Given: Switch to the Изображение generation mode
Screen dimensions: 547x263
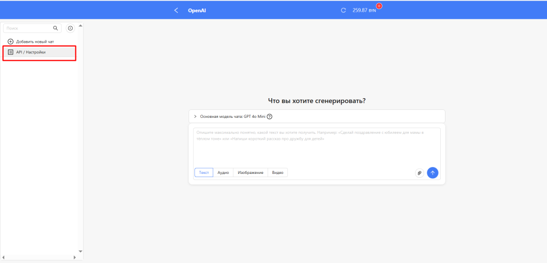Looking at the screenshot, I should pos(251,172).
